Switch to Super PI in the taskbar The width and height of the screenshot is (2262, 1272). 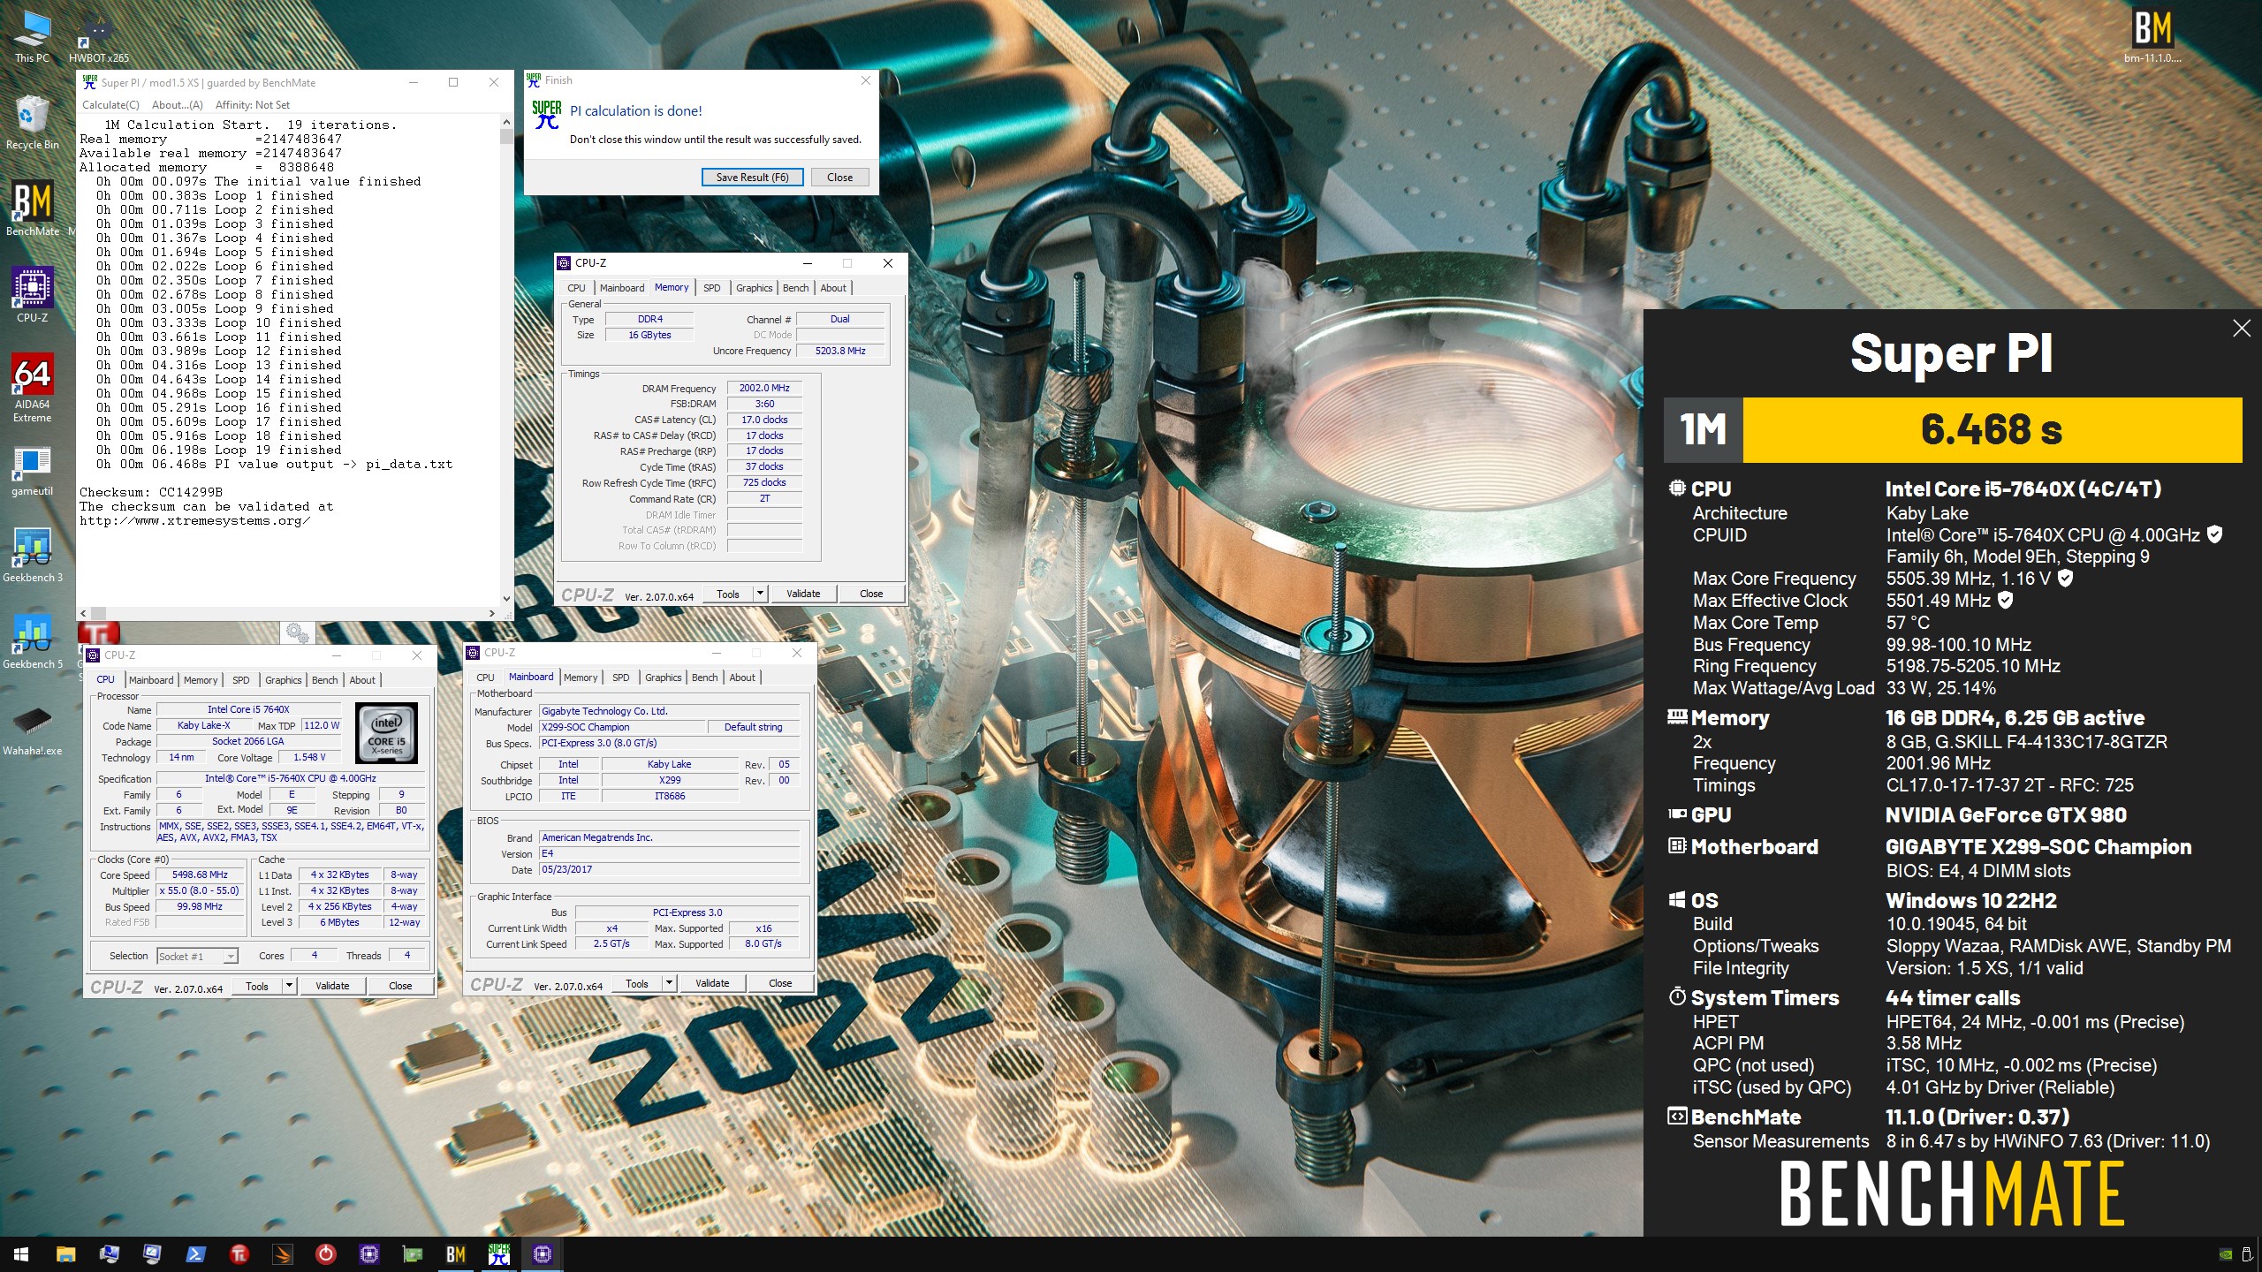tap(498, 1254)
